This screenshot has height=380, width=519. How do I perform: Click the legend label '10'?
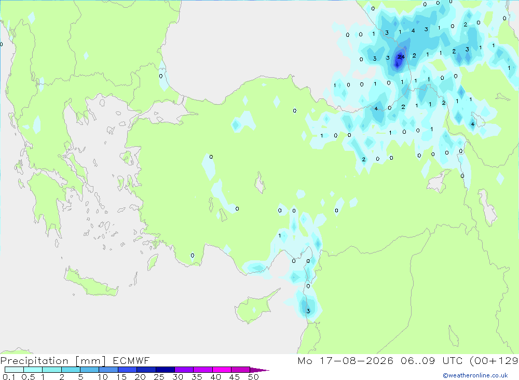click(x=103, y=377)
